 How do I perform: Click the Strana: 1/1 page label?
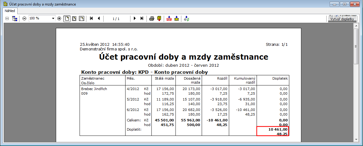click(x=277, y=45)
